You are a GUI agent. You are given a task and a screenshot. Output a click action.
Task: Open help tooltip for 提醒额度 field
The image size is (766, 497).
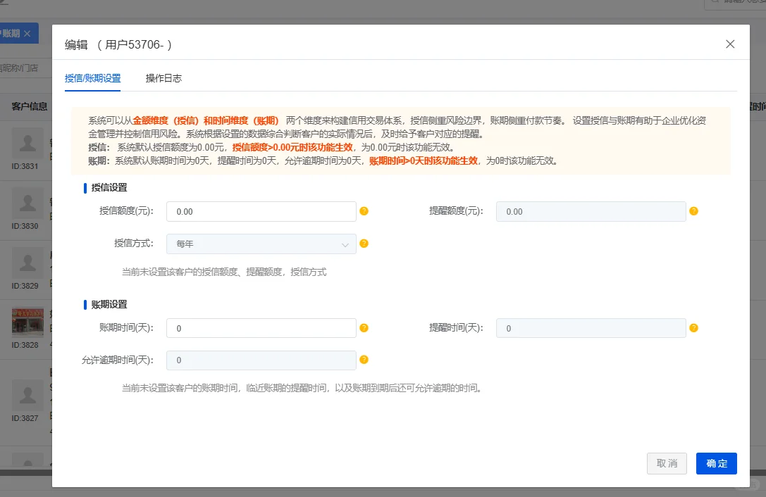693,211
